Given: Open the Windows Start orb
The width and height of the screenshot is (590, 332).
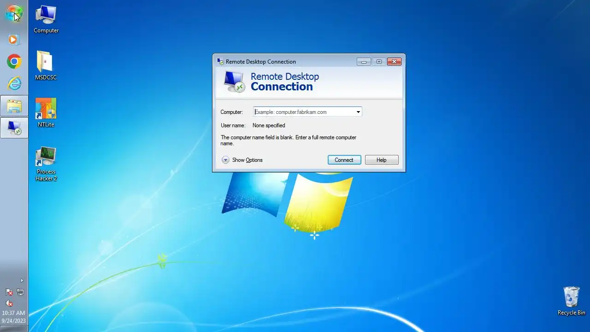Looking at the screenshot, I should [x=14, y=14].
